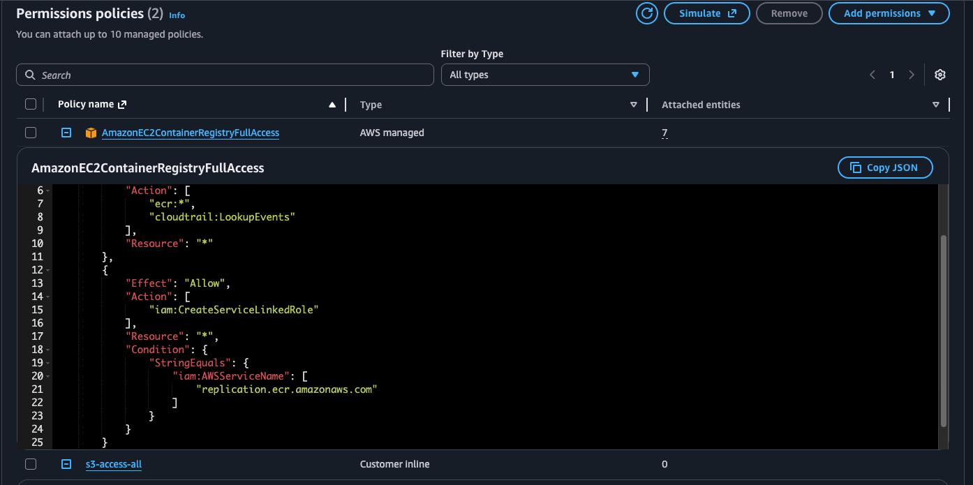973x485 pixels.
Task: Collapse the AmazonEC2ContainerRegistryFullAccess policy row
Action: point(66,133)
